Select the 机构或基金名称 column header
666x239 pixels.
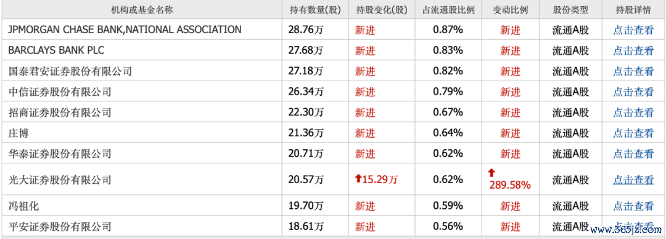142,10
